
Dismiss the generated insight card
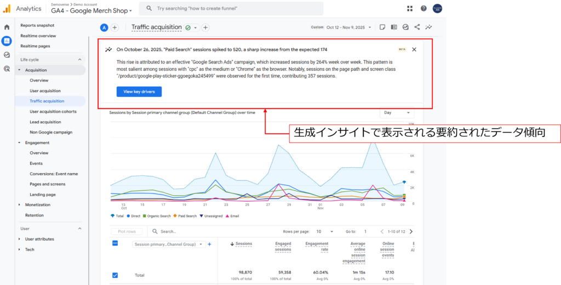pyautogui.click(x=414, y=49)
